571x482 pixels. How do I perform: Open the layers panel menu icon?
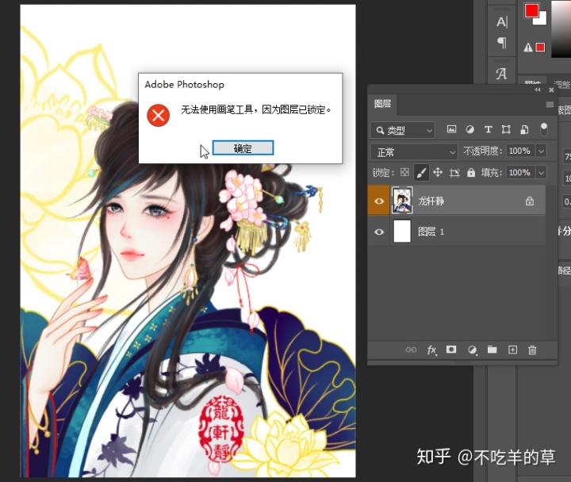coord(550,105)
